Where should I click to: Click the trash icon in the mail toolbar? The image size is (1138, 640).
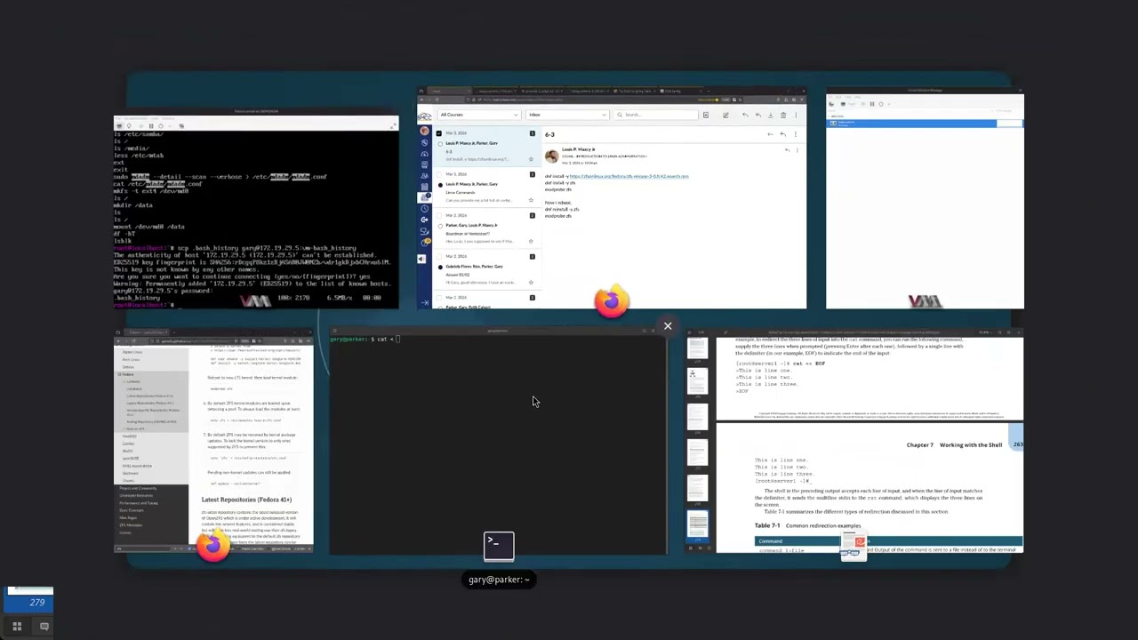(783, 116)
